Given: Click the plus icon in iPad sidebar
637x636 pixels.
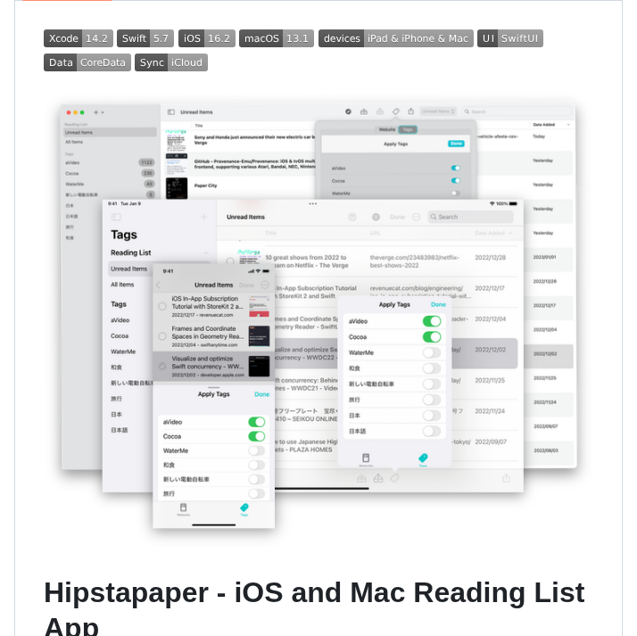Looking at the screenshot, I should [x=203, y=217].
